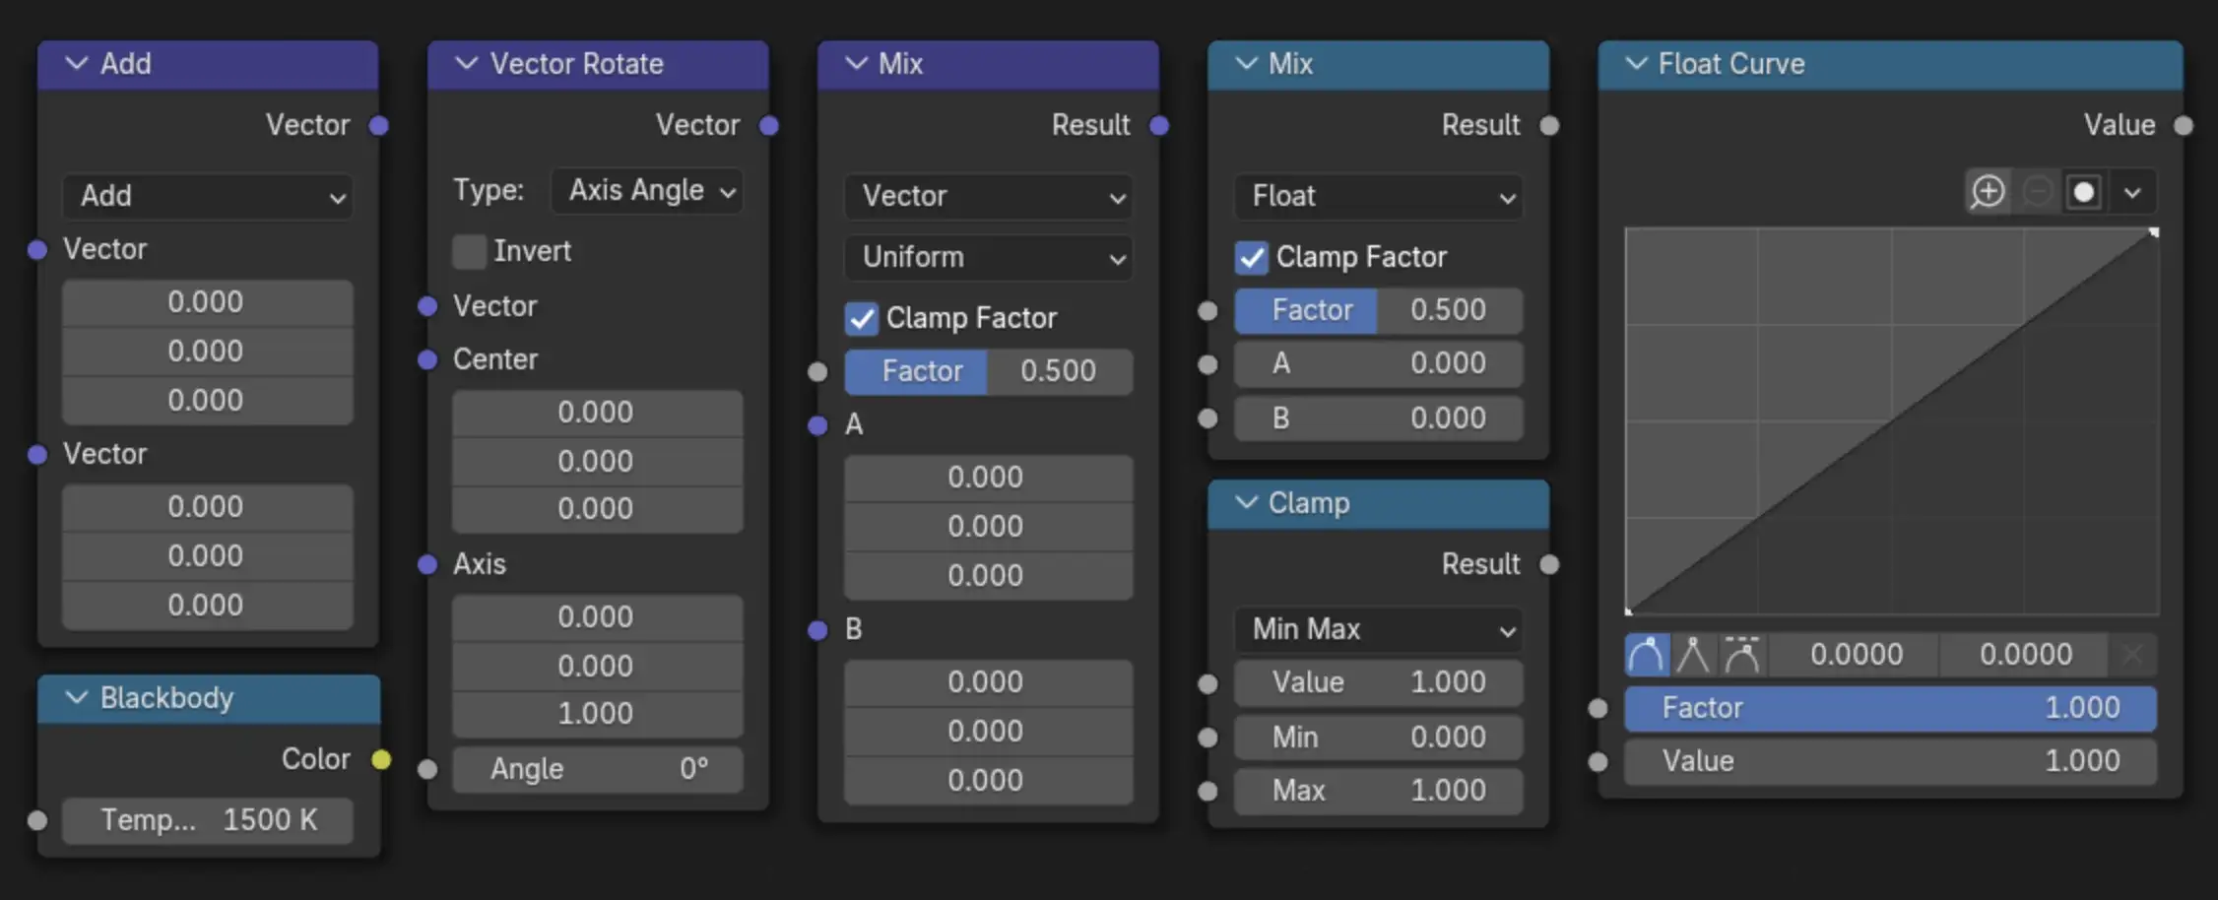Screen dimensions: 2218x900
Task: Zoom out of the Float Curve graph
Action: click(2037, 192)
